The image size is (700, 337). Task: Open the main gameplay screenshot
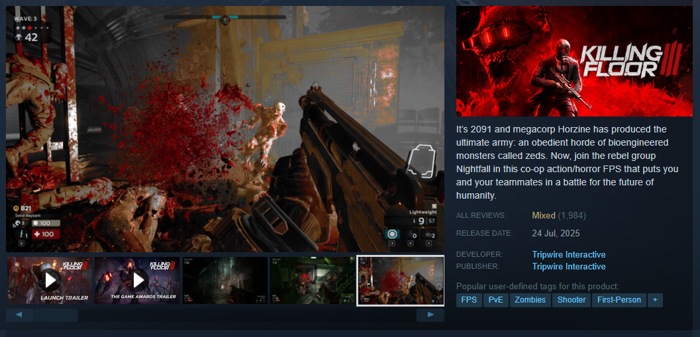coord(225,129)
